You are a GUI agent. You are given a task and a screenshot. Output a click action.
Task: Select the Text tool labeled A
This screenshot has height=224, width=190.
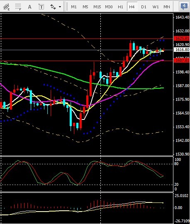pyautogui.click(x=30, y=7)
